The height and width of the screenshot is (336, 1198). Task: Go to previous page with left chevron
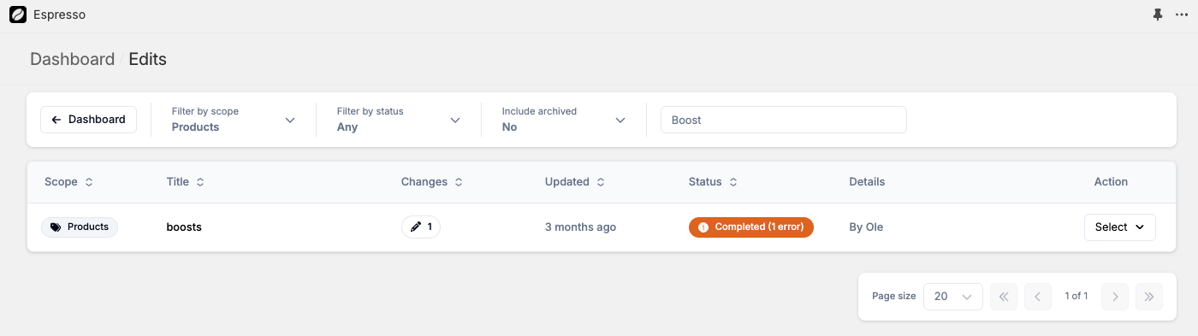click(1037, 297)
